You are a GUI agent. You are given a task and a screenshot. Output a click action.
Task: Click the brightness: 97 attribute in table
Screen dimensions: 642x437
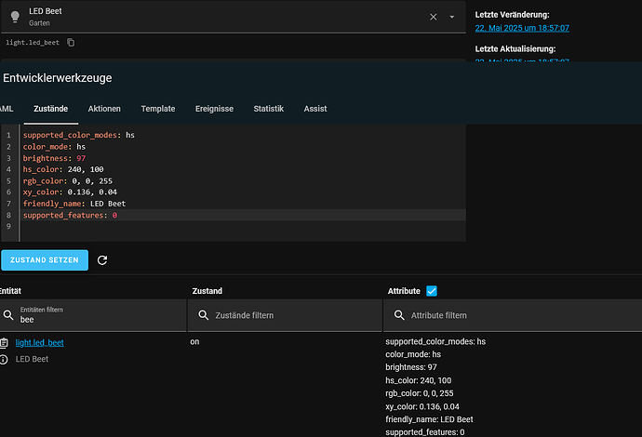(411, 367)
